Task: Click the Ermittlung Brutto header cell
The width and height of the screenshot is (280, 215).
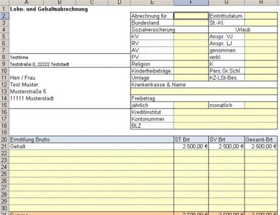Action: pos(92,139)
